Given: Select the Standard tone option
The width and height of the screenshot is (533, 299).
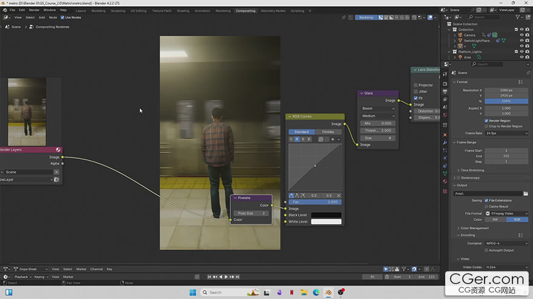Looking at the screenshot, I should click(x=302, y=132).
